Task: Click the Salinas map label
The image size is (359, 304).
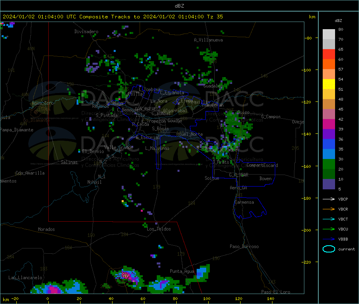Action: click(69, 162)
